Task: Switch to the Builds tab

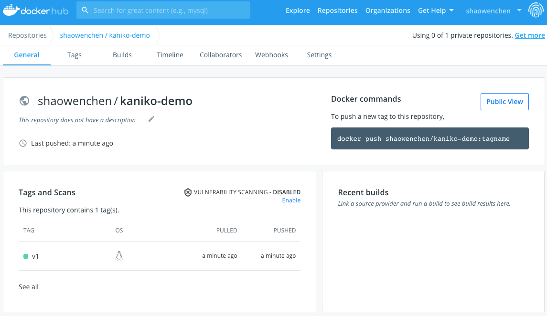Action: (122, 55)
